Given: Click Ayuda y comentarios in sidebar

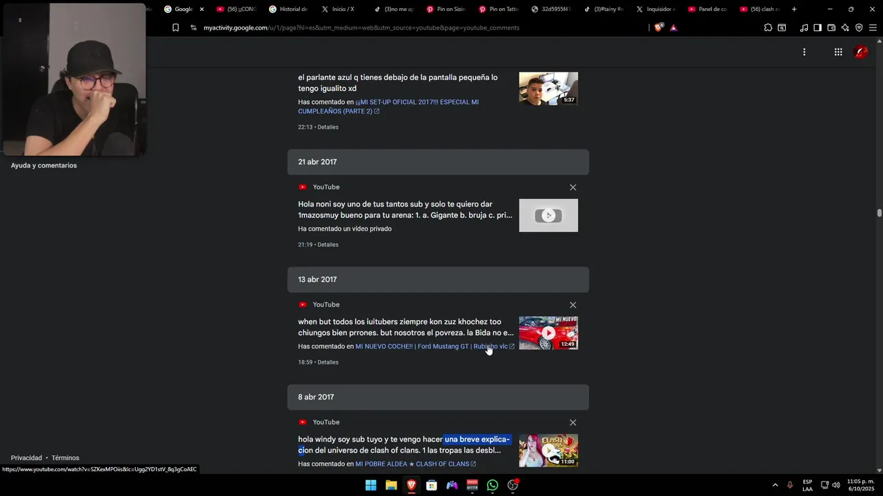Looking at the screenshot, I should [44, 165].
